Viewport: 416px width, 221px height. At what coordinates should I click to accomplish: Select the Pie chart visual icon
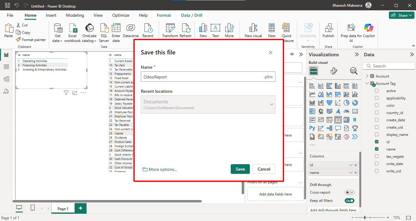(346, 103)
